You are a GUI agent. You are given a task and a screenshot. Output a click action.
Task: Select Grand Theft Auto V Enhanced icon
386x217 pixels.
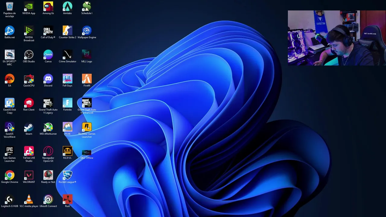(x=87, y=103)
